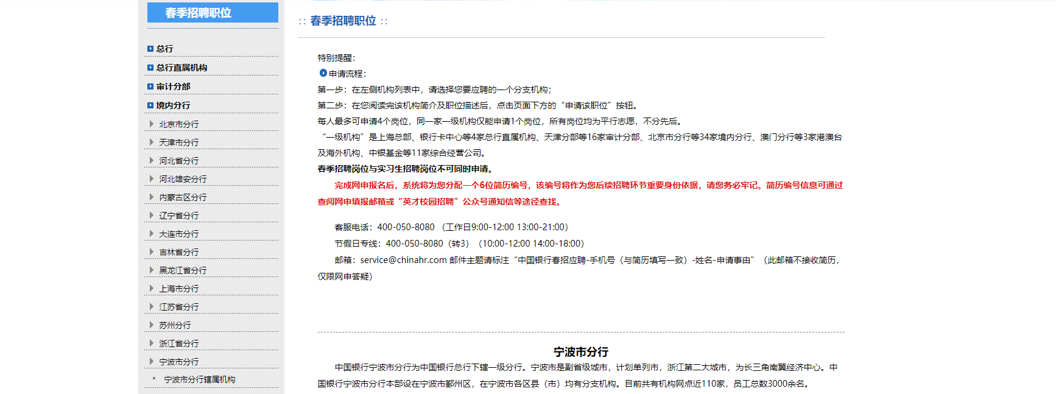The image size is (1056, 394).
Task: Select 河北雄安分行 branch
Action: pos(183,179)
